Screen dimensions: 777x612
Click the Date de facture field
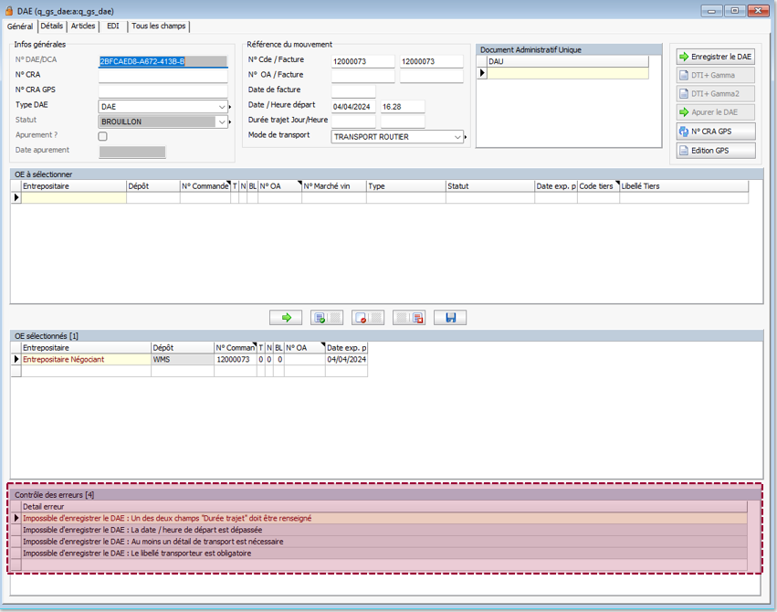(x=352, y=91)
